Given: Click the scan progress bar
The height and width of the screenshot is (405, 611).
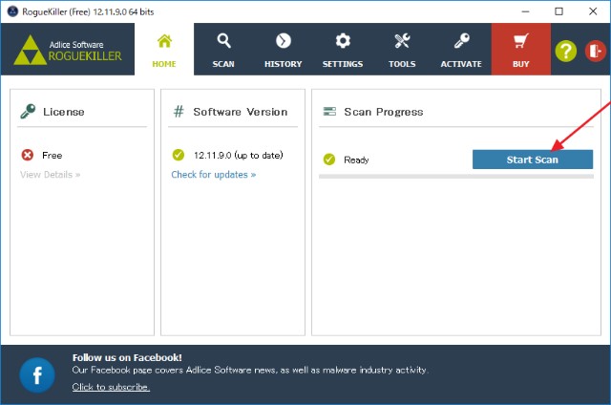Looking at the screenshot, I should [x=455, y=177].
